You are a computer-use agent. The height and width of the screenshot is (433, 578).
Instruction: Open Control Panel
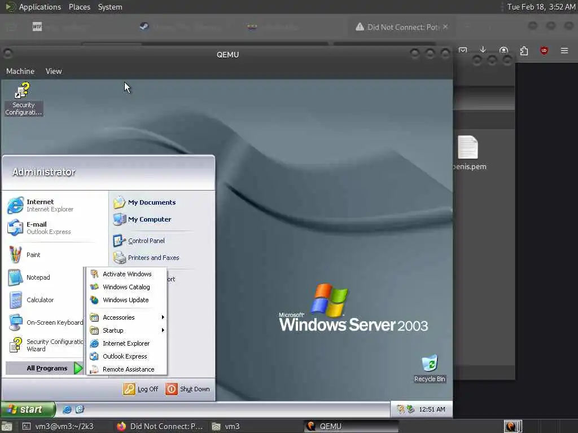click(x=139, y=240)
